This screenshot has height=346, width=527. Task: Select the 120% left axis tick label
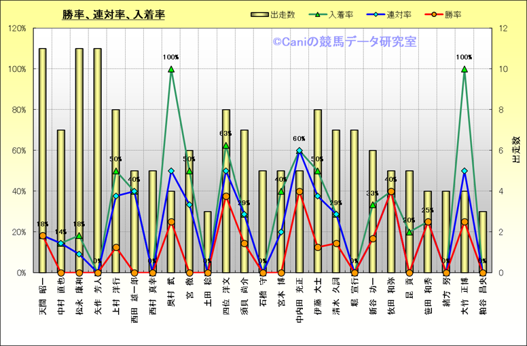17,28
